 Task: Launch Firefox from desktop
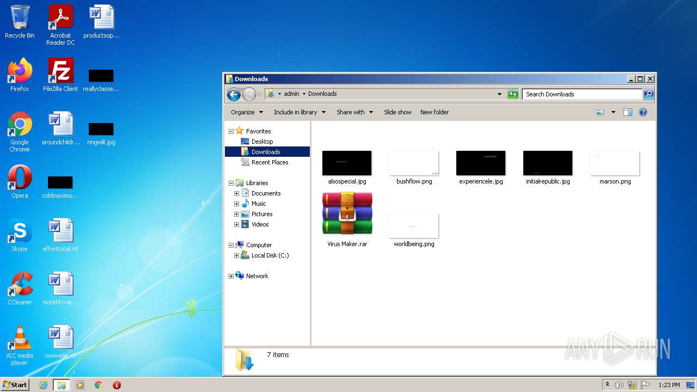tap(20, 75)
